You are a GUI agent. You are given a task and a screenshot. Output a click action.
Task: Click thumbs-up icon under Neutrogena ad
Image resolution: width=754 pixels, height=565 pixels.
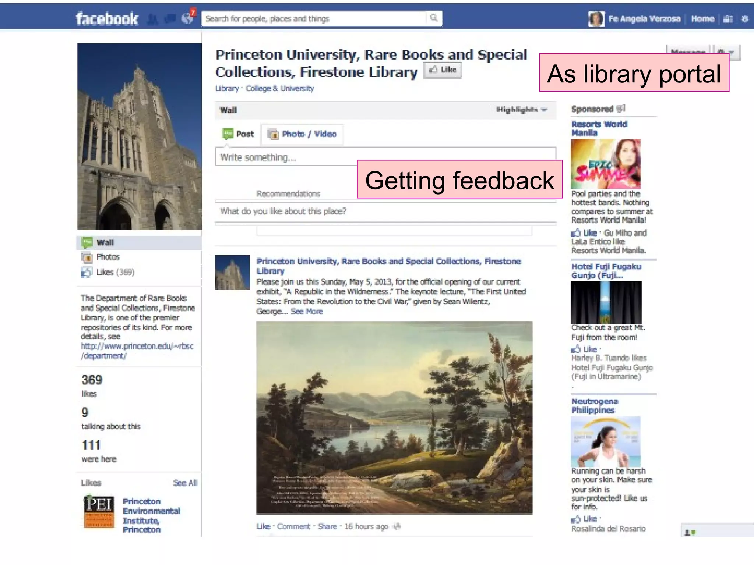[575, 519]
